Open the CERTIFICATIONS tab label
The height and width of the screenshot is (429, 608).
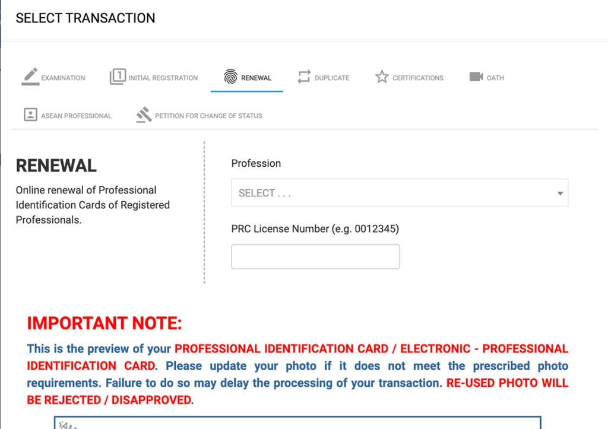point(418,78)
